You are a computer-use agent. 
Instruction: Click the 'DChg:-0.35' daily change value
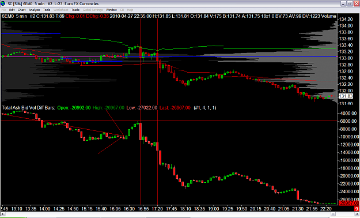tap(97, 16)
